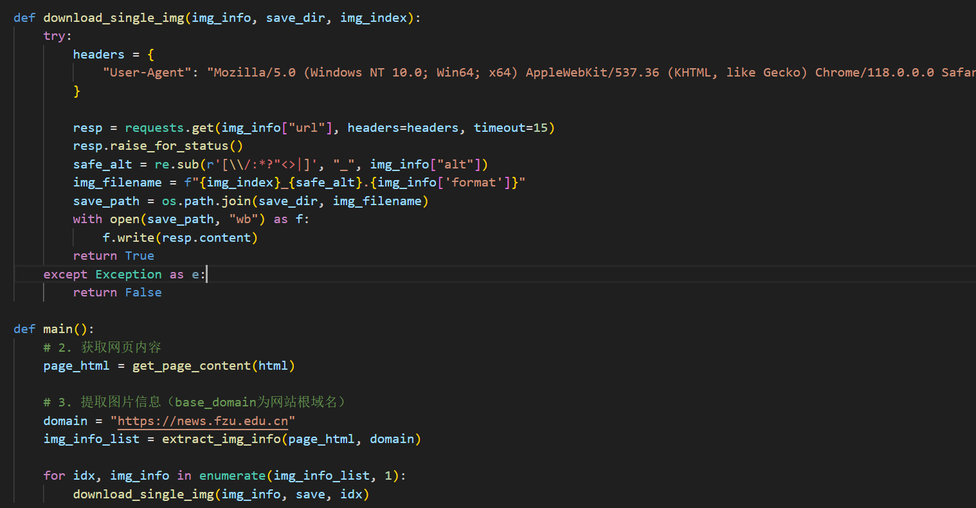Click timeout=15 argument

coord(511,128)
